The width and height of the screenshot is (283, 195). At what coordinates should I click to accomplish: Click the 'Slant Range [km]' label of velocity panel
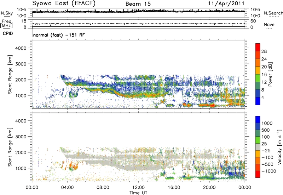point(10,147)
